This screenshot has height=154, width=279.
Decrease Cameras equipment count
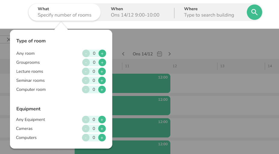click(86, 129)
